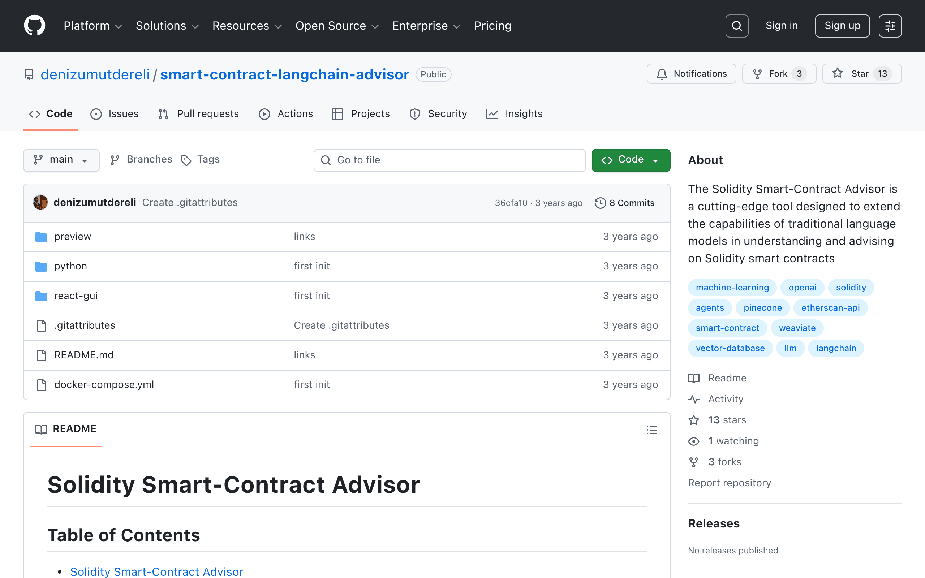
Task: View 3 forks link in sidebar
Action: (715, 462)
